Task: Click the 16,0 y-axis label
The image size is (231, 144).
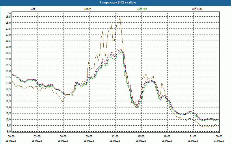Action: click(8, 47)
